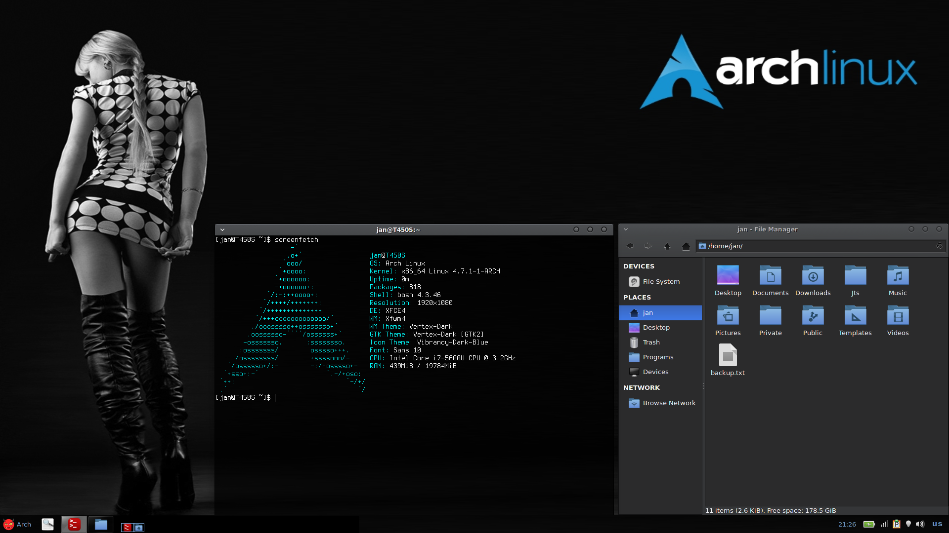Click the 21:26 panel clock
The width and height of the screenshot is (949, 533).
[847, 524]
